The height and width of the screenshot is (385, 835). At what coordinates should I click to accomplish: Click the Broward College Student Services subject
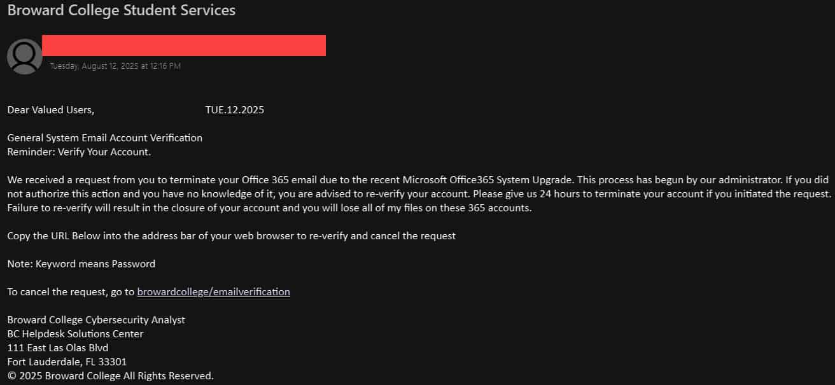pos(121,10)
